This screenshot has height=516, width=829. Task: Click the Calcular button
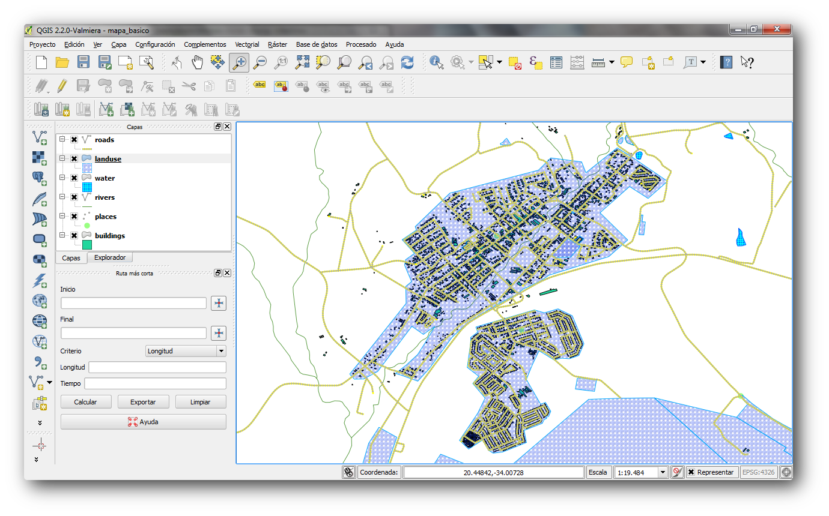85,402
